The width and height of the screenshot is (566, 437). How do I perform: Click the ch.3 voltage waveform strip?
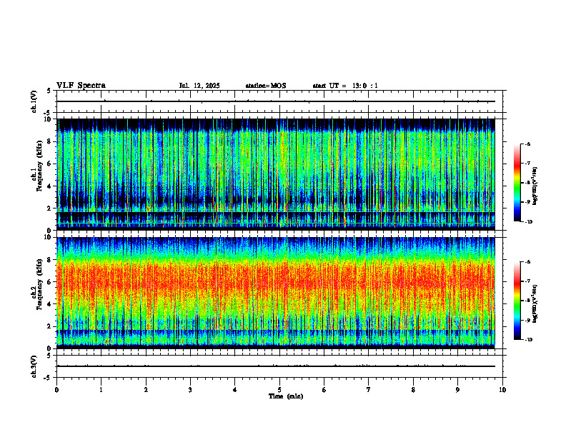pos(279,366)
